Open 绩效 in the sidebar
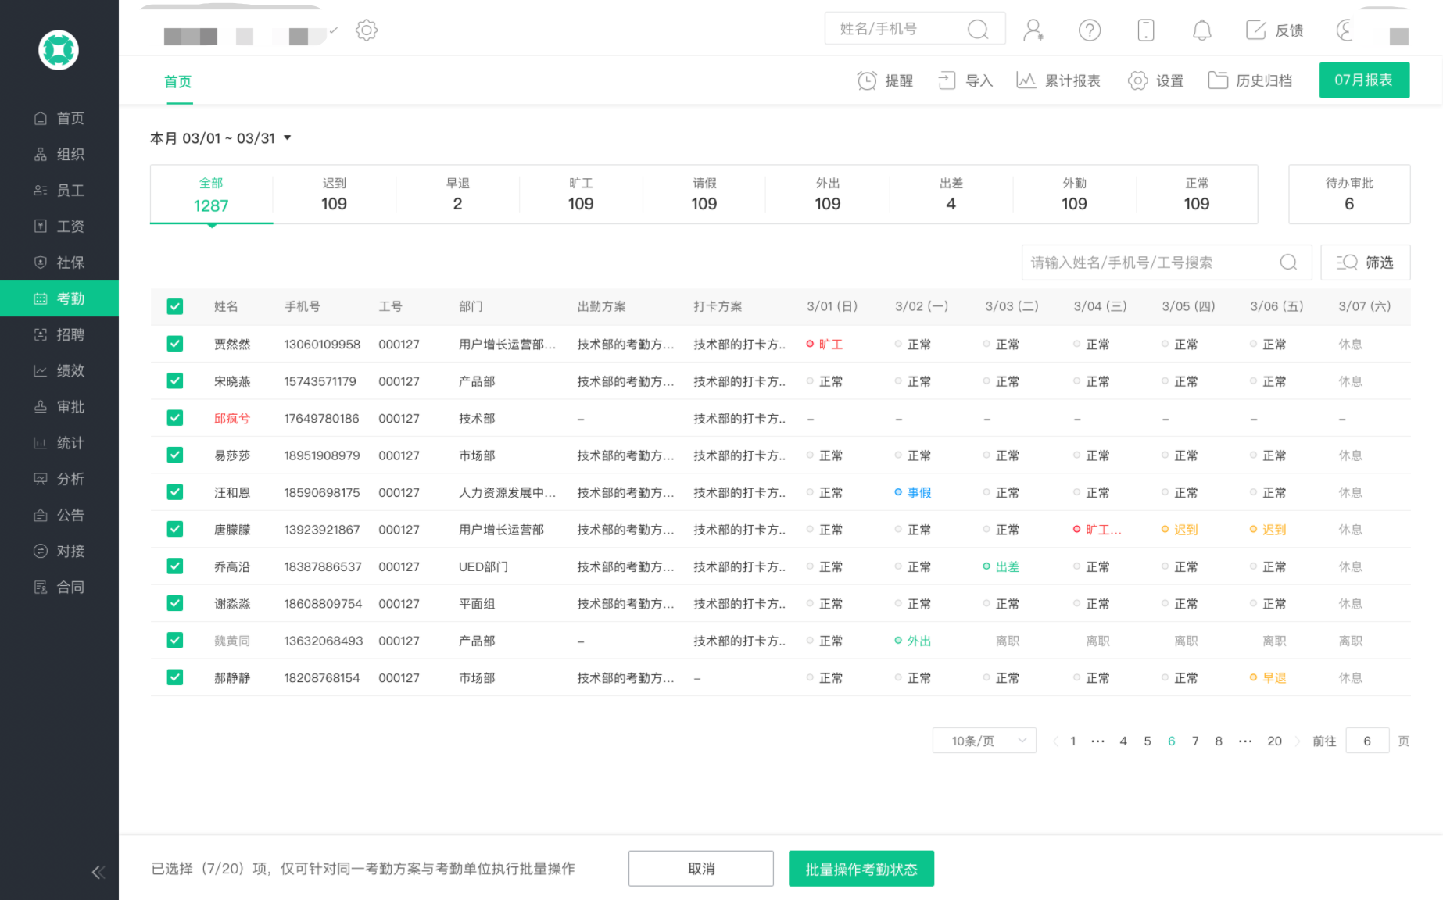The height and width of the screenshot is (900, 1443). tap(59, 370)
